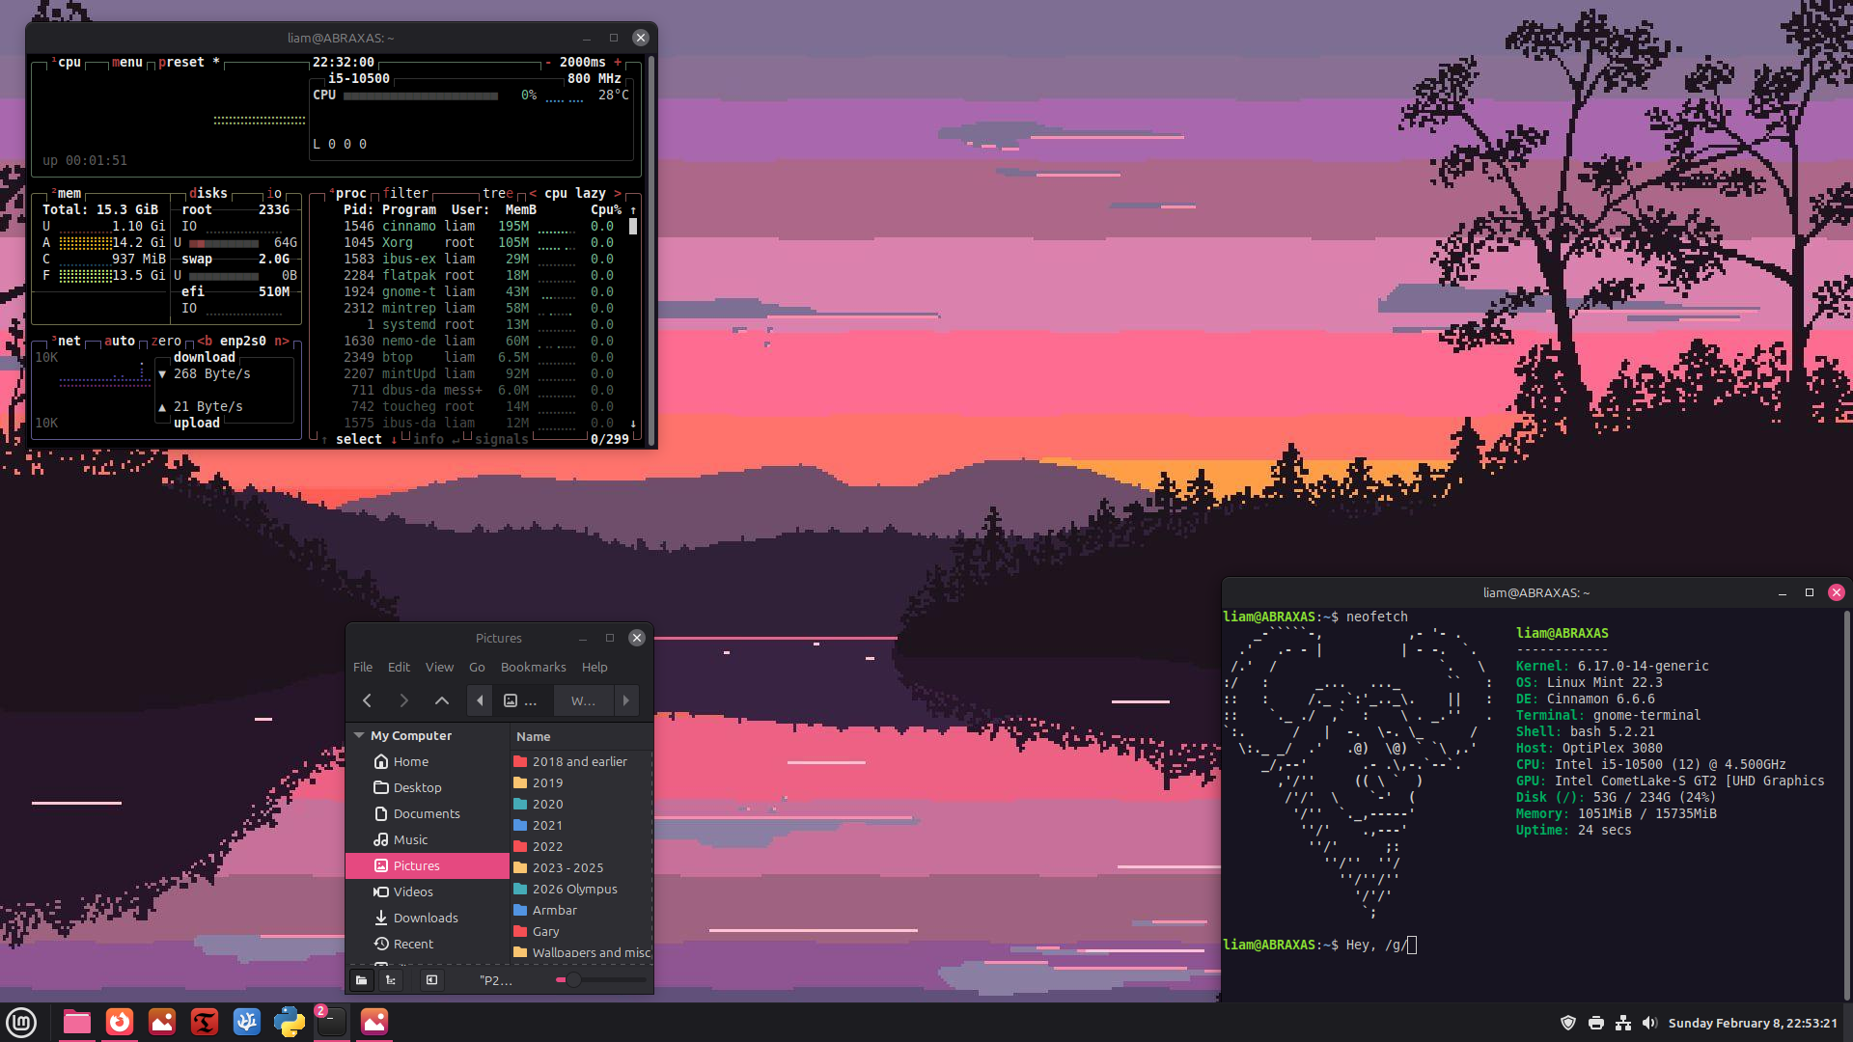Viewport: 1853px width, 1042px height.
Task: Open the terminal from the taskbar
Action: coord(331,1022)
